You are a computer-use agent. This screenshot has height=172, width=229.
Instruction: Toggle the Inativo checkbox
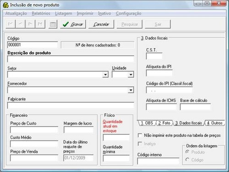140,144
